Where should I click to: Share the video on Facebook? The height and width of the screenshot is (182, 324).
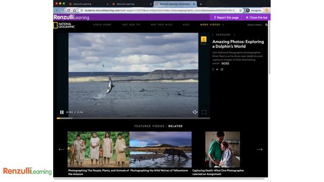coord(213,69)
